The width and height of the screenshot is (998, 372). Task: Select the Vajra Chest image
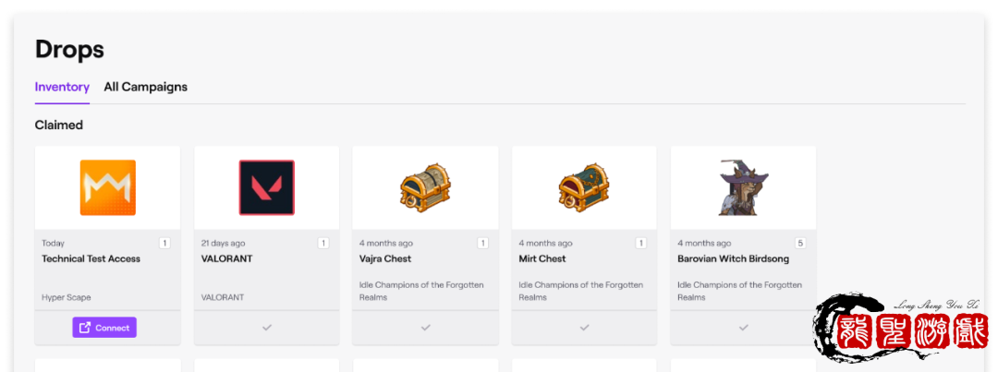[425, 188]
